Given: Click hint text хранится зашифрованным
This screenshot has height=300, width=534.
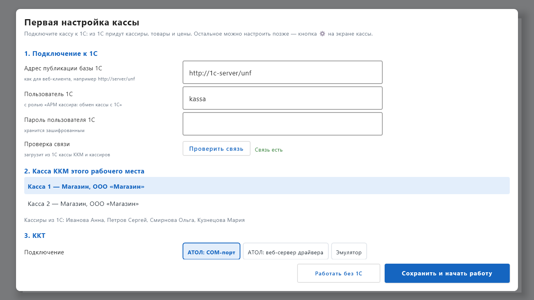Looking at the screenshot, I should (x=54, y=130).
